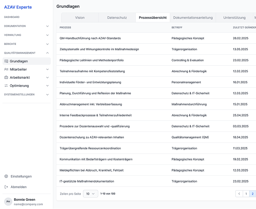Click the AZAV Experte logo
Image resolution: width=256 pixels, height=209 pixels.
18,7
